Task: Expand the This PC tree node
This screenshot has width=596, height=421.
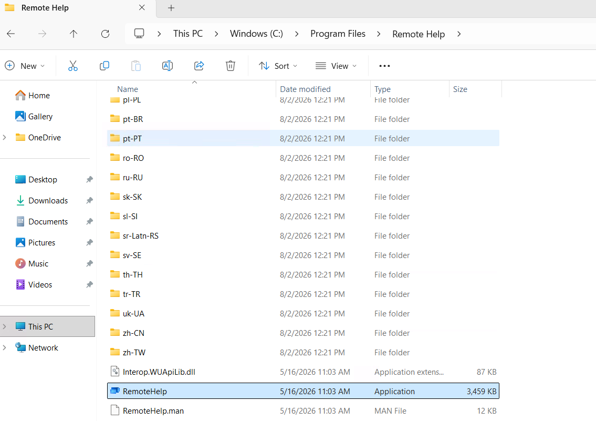Action: [5, 327]
